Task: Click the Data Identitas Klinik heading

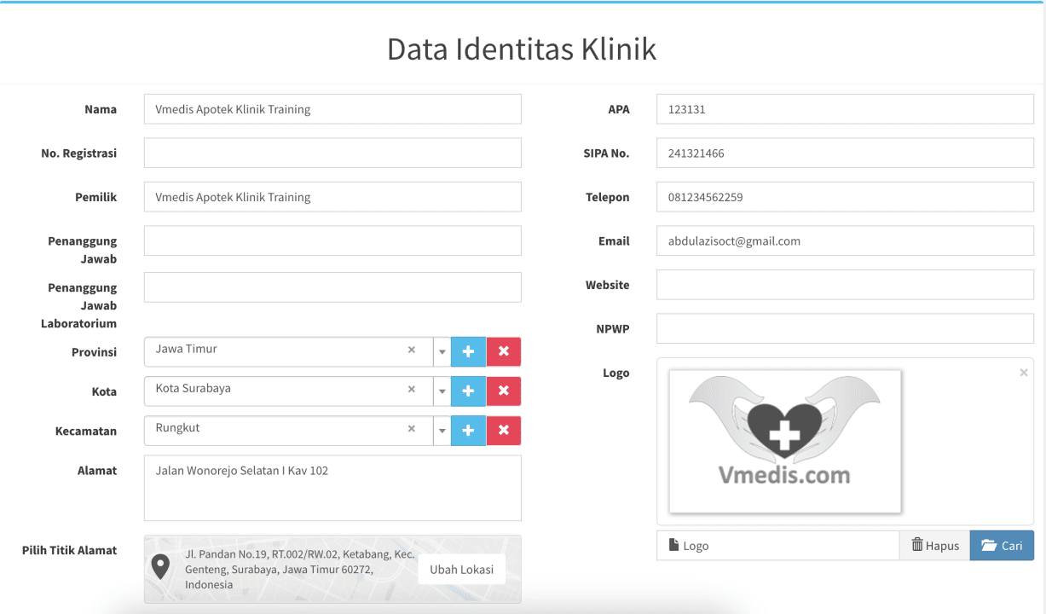Action: click(x=522, y=49)
